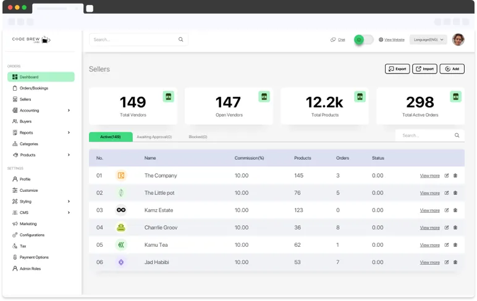Click the delete icon for Jad Habibi
The image size is (477, 301).
click(455, 262)
